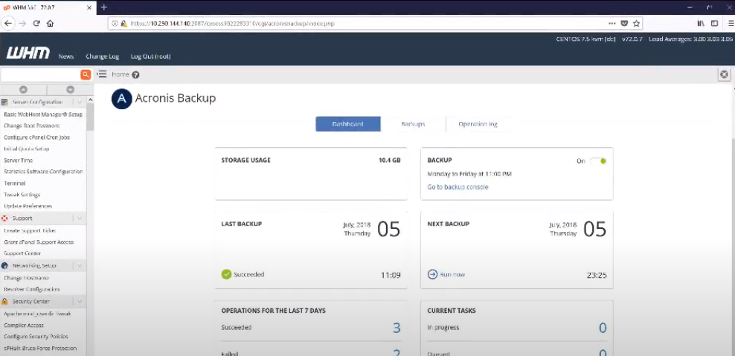The height and width of the screenshot is (356, 735).
Task: Click the Pocket save icon
Action: (x=624, y=24)
